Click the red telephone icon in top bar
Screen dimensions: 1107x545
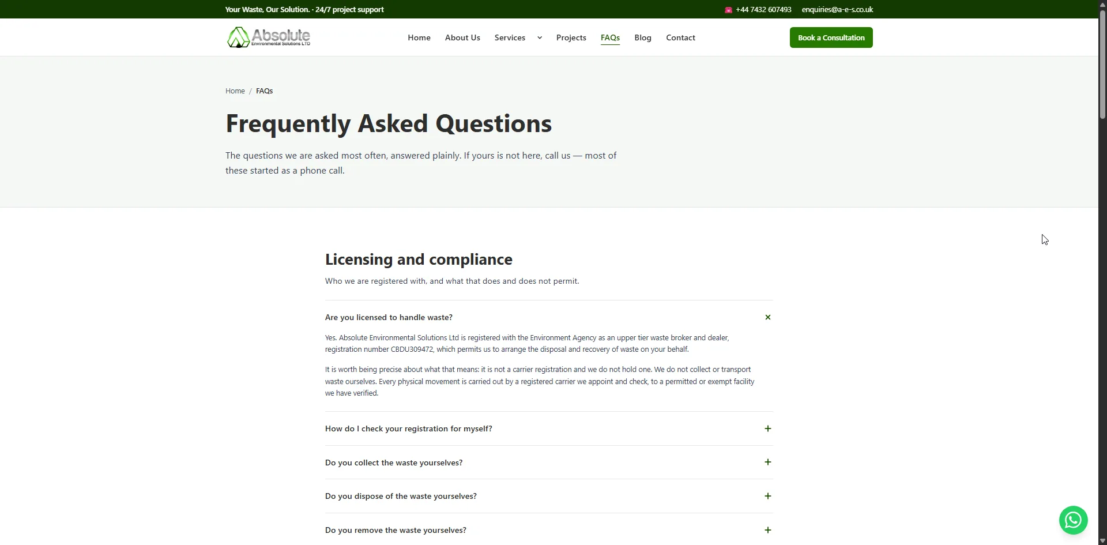(728, 10)
